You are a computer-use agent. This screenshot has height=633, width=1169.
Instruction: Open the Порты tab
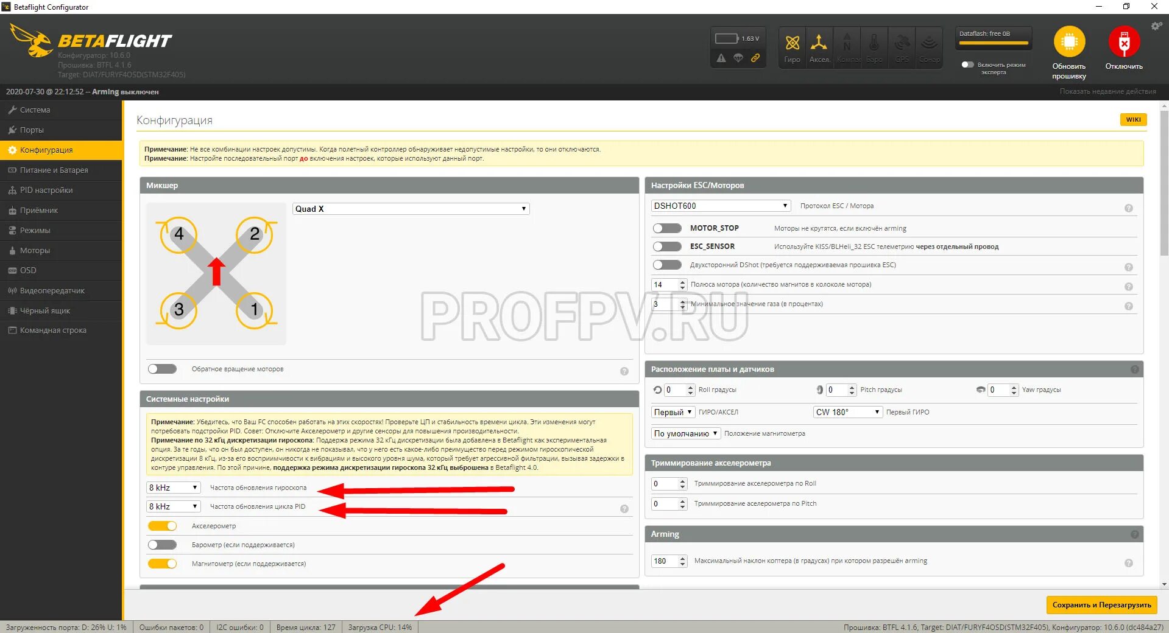[61, 130]
